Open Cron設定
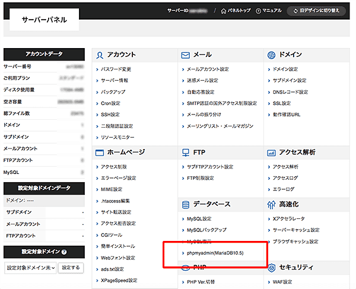Viewport: 356px width, 289px height. click(x=110, y=103)
